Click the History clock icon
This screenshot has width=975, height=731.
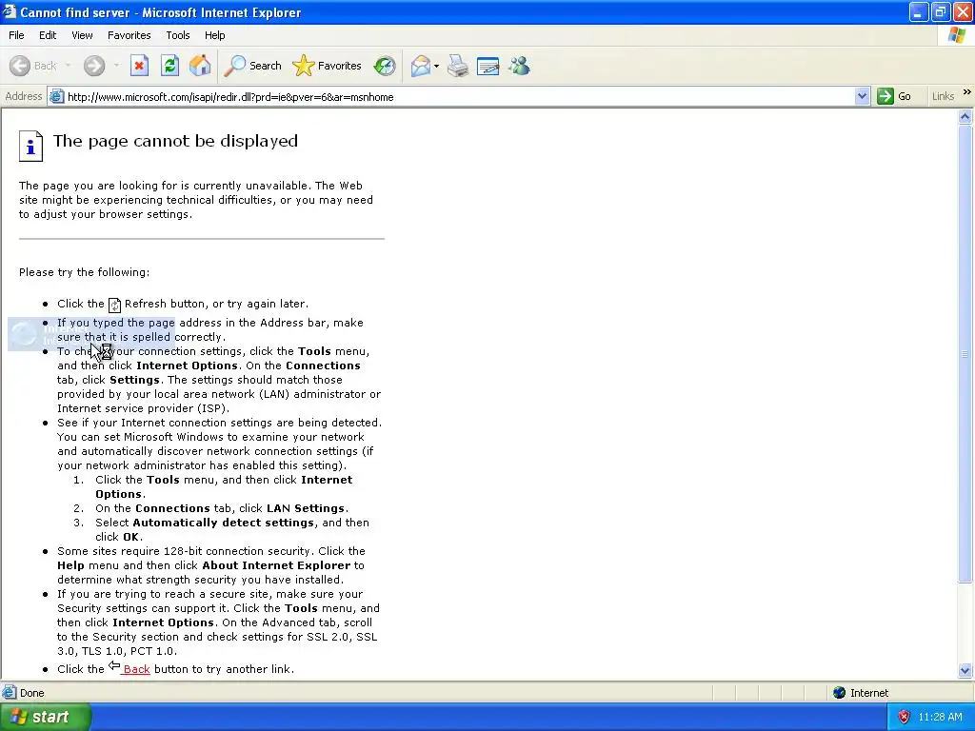click(385, 66)
